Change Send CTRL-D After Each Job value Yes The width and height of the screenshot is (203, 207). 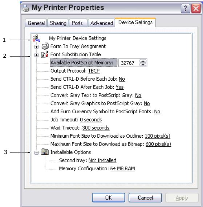click(x=120, y=87)
